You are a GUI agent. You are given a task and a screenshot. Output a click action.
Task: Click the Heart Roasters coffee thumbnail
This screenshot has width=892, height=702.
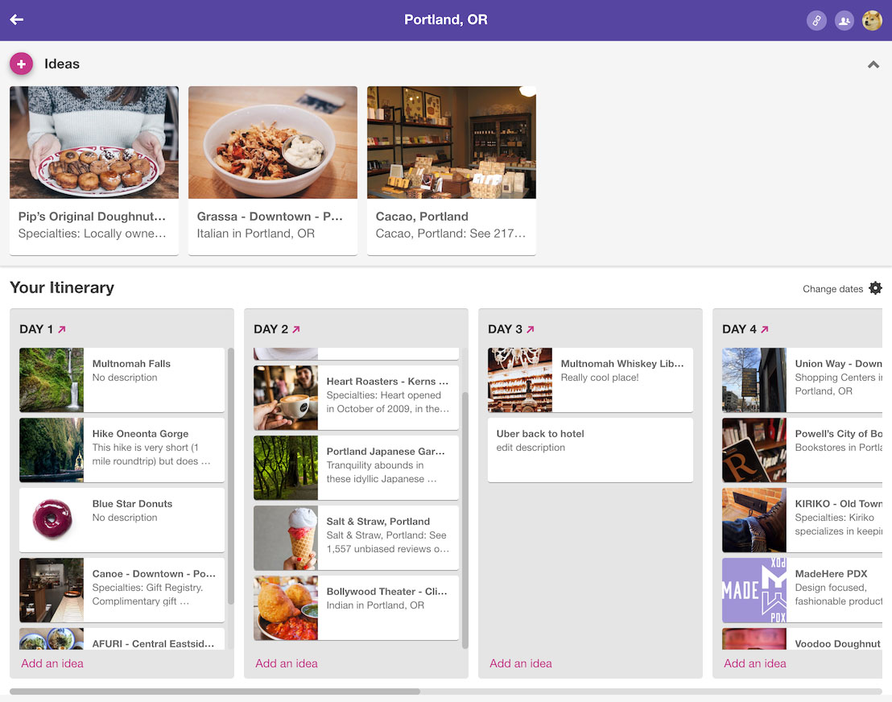286,398
